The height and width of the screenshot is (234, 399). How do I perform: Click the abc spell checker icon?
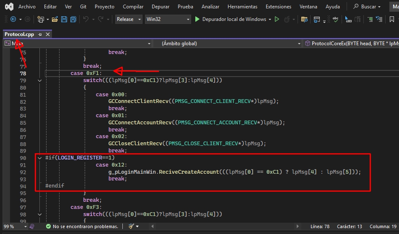pos(336,19)
